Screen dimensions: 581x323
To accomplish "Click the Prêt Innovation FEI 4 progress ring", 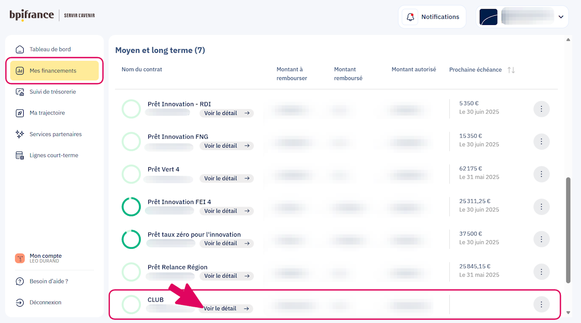I will coord(131,207).
